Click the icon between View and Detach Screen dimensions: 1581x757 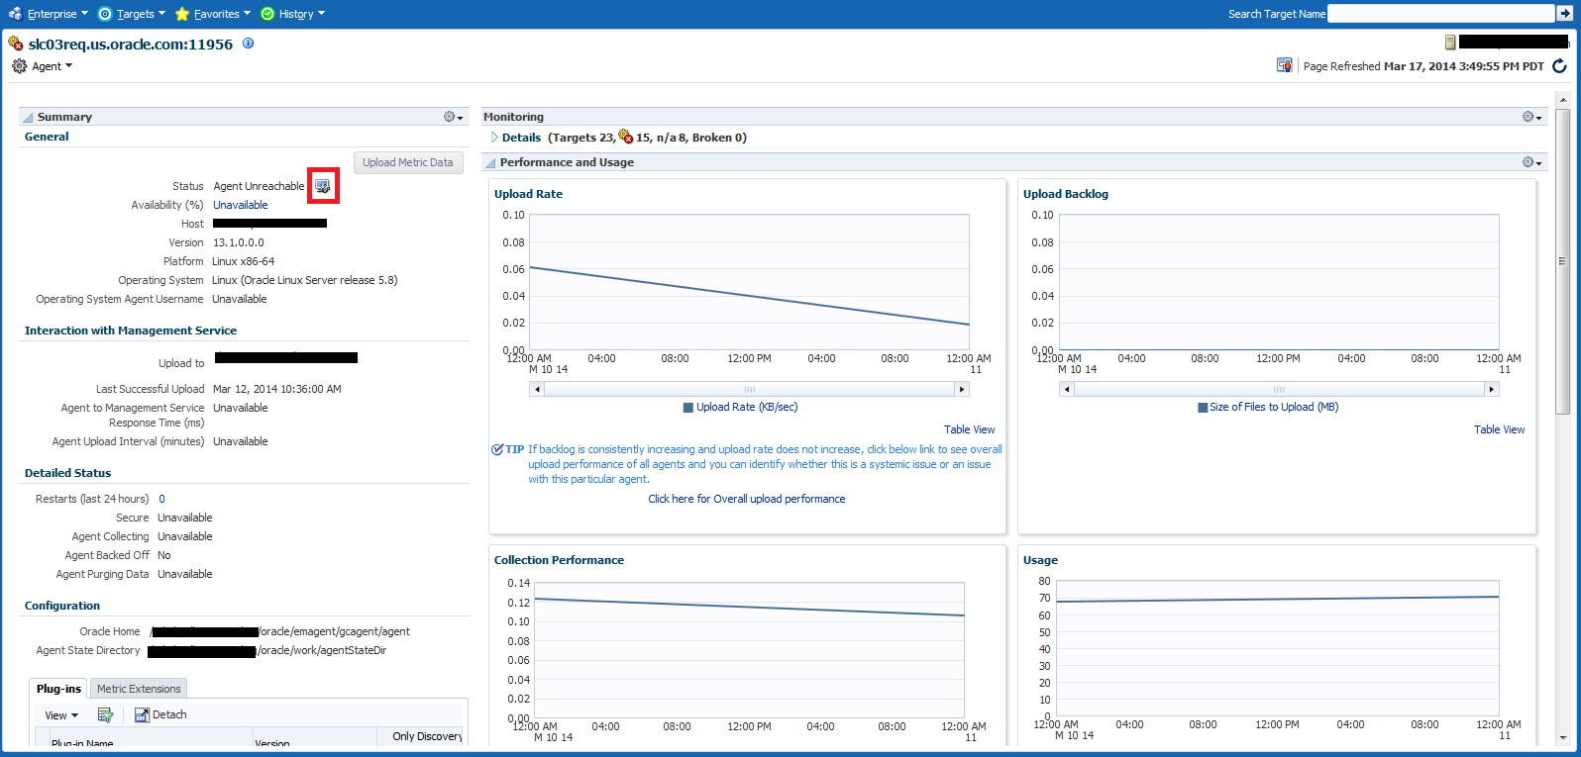point(105,714)
